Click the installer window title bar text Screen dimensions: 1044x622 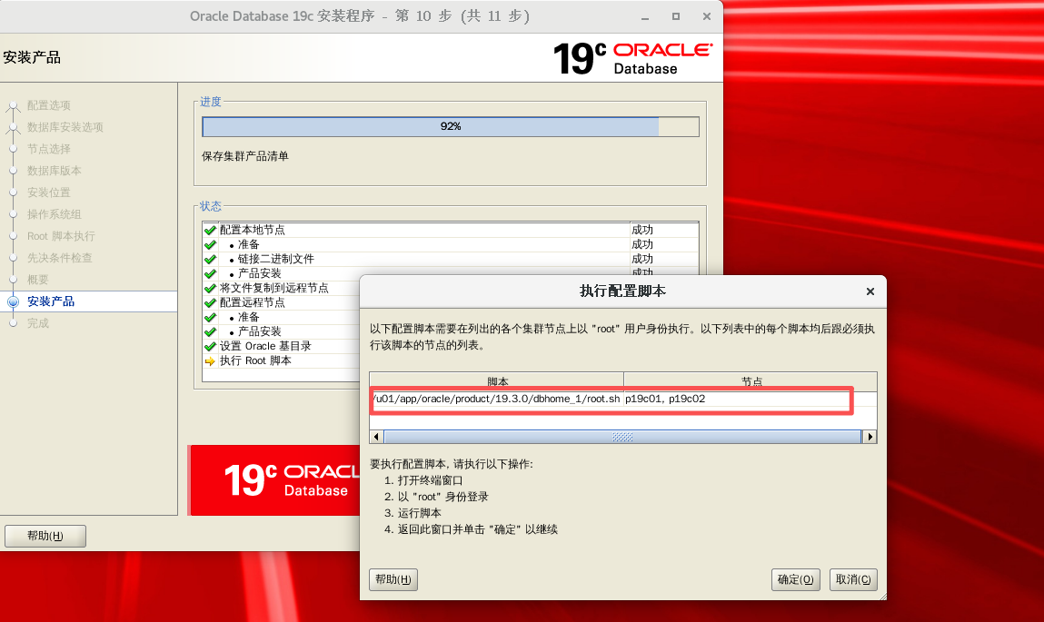[360, 16]
